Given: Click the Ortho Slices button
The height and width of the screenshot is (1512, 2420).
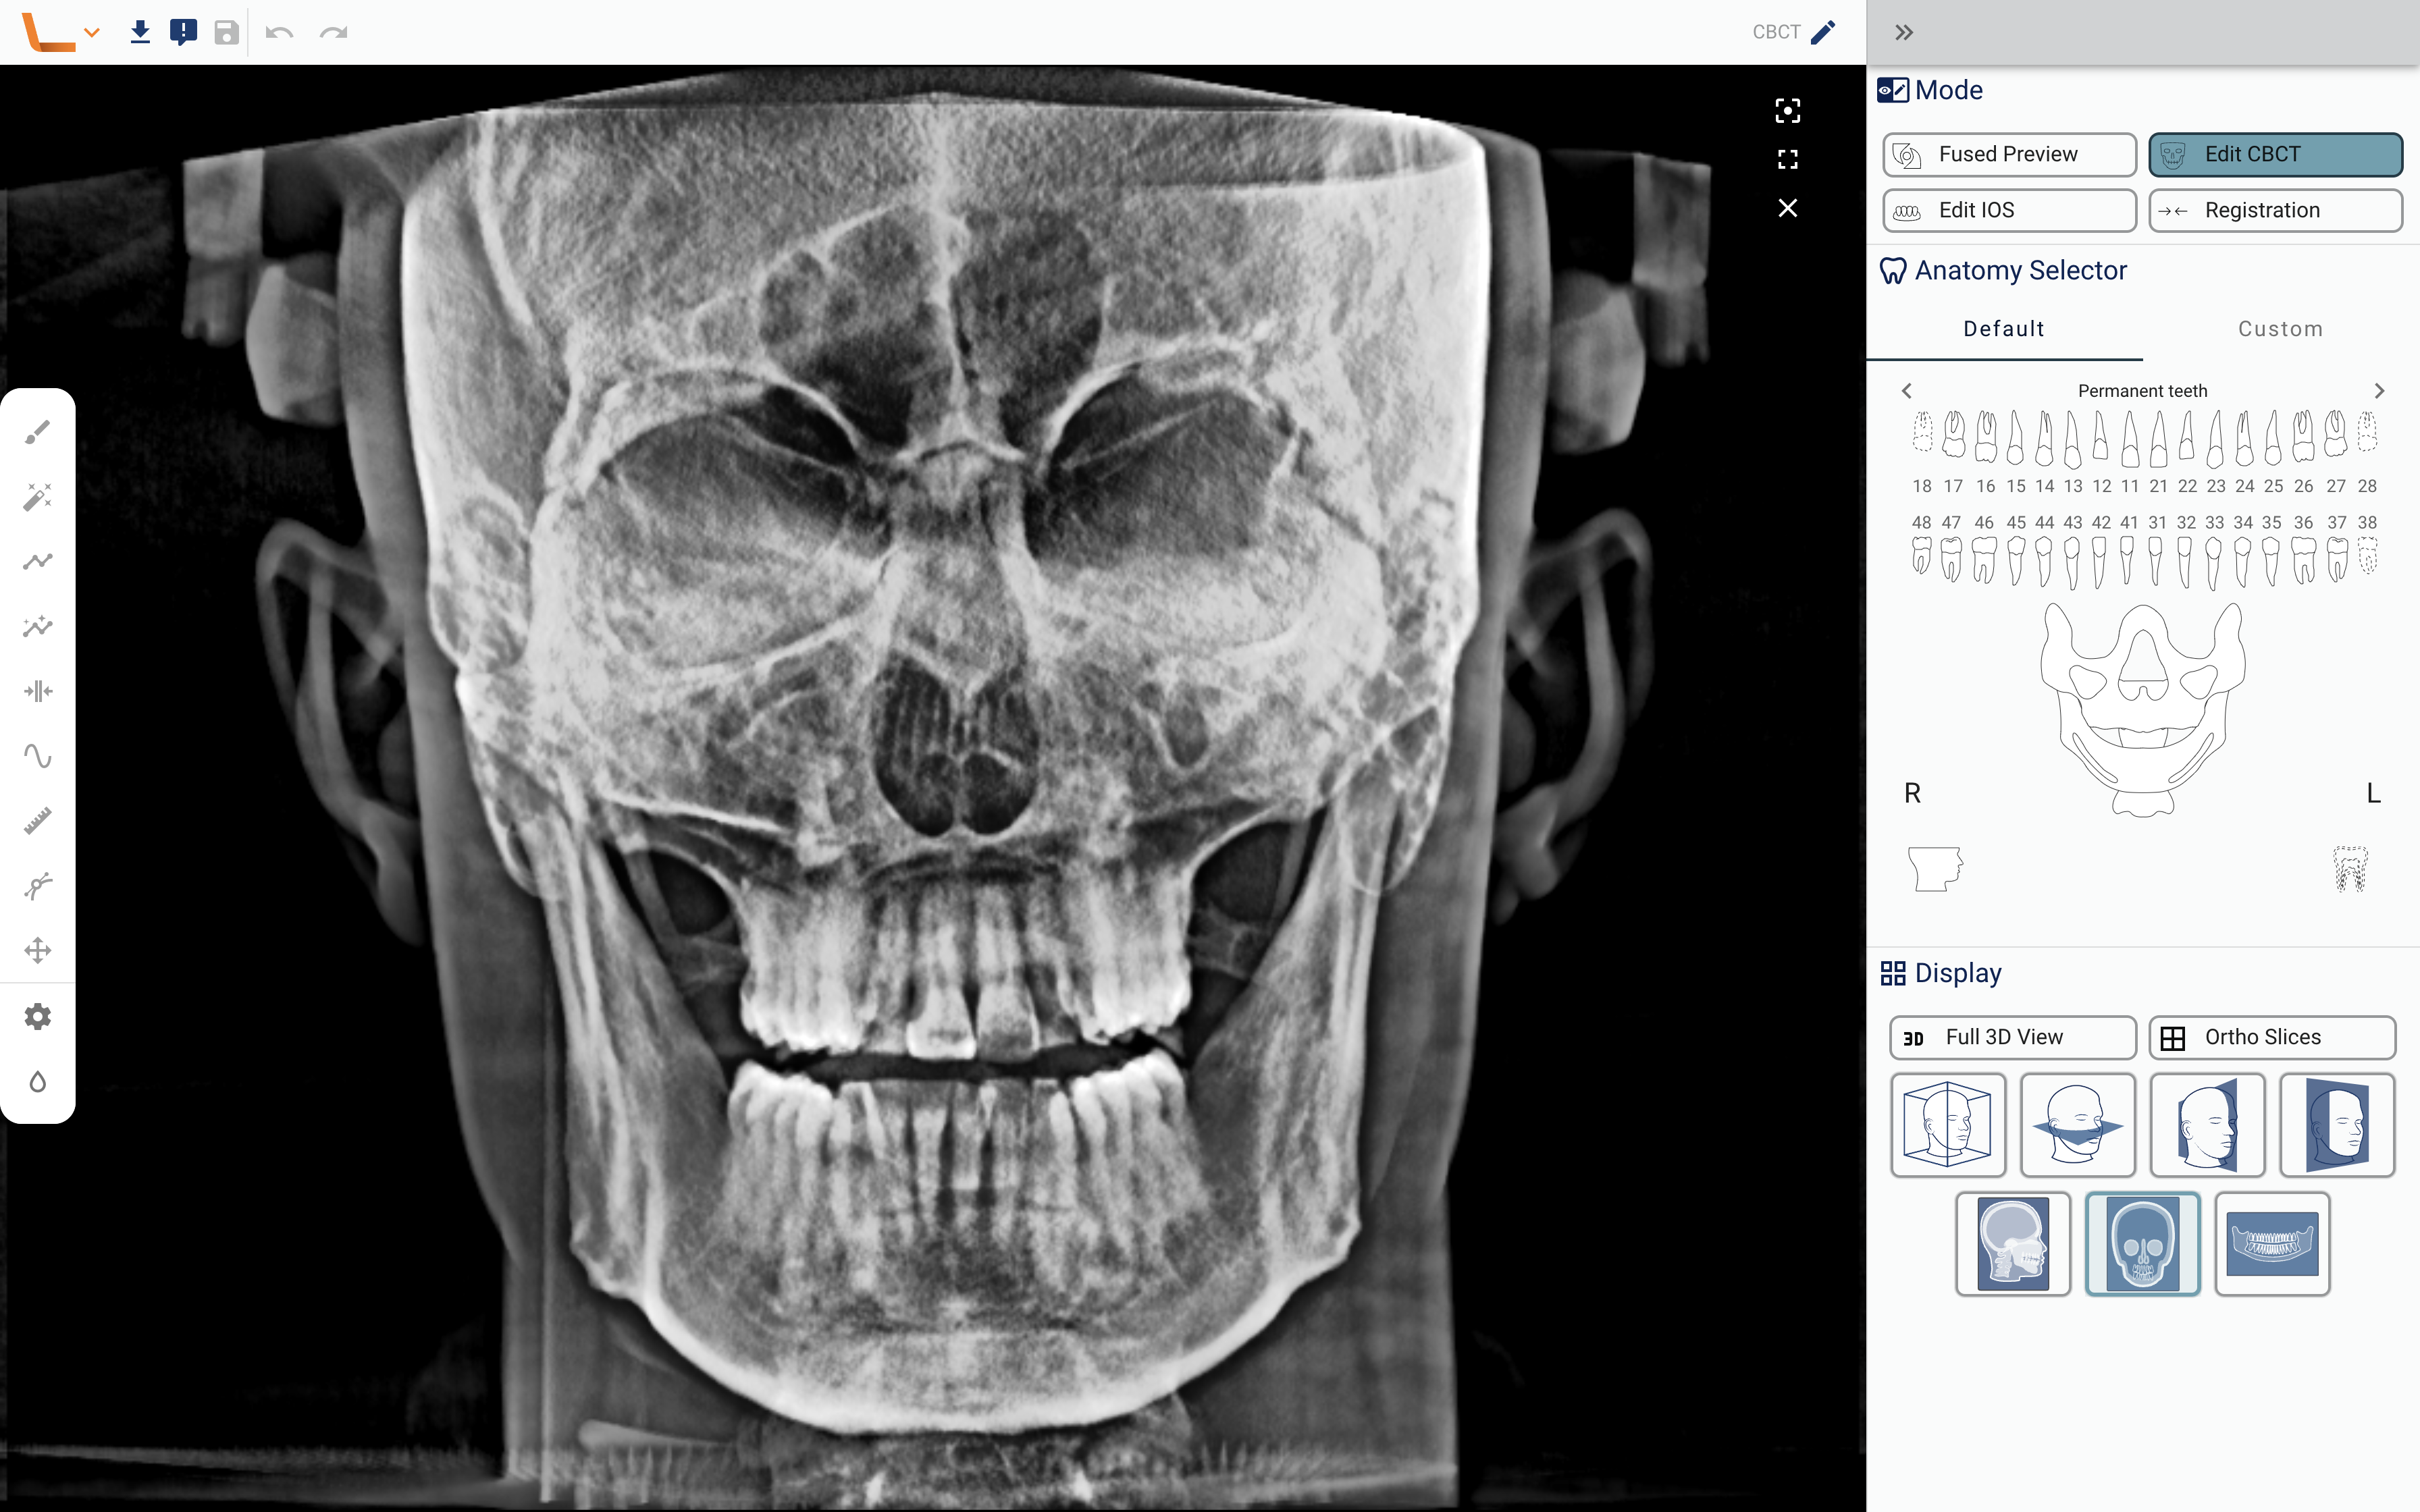Looking at the screenshot, I should pos(2272,1037).
